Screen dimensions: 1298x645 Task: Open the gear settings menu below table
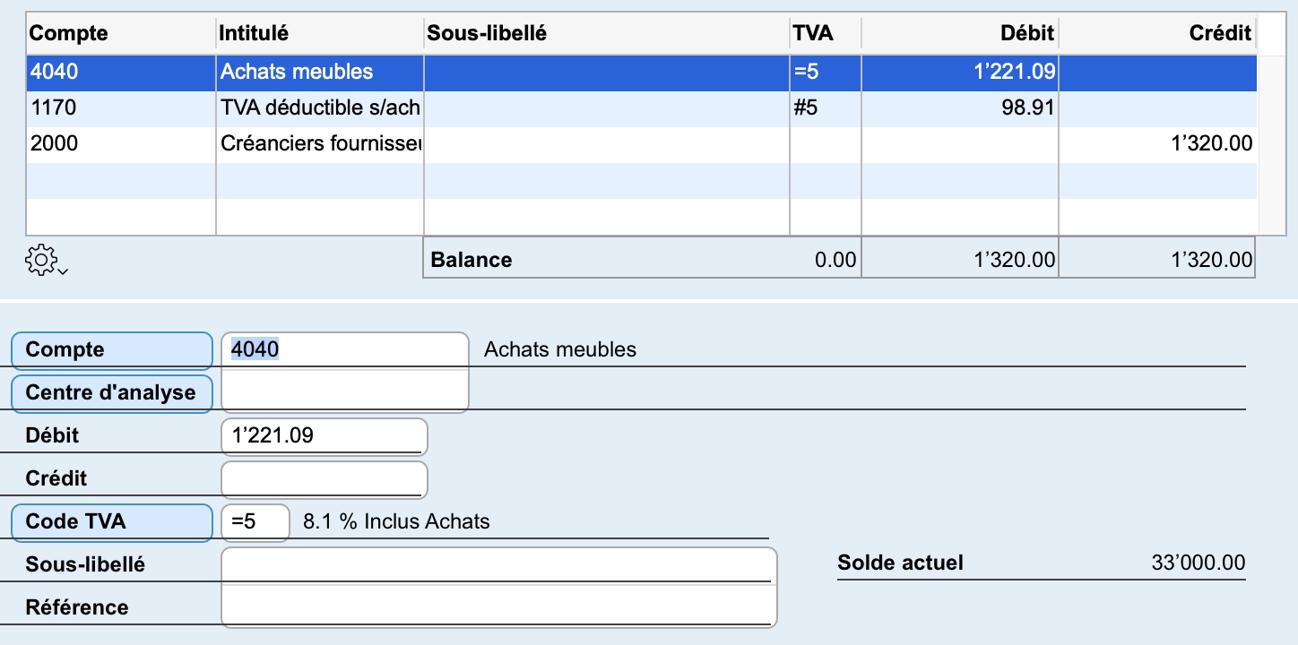(x=45, y=261)
